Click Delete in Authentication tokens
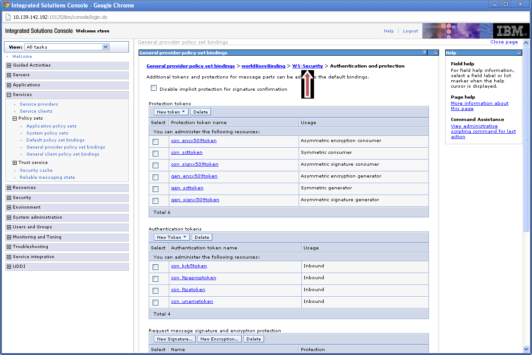 tap(202, 237)
